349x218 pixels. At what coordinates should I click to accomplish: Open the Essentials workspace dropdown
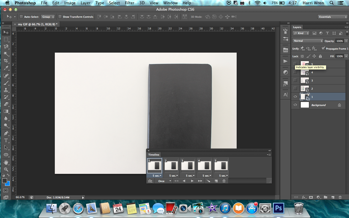click(333, 17)
